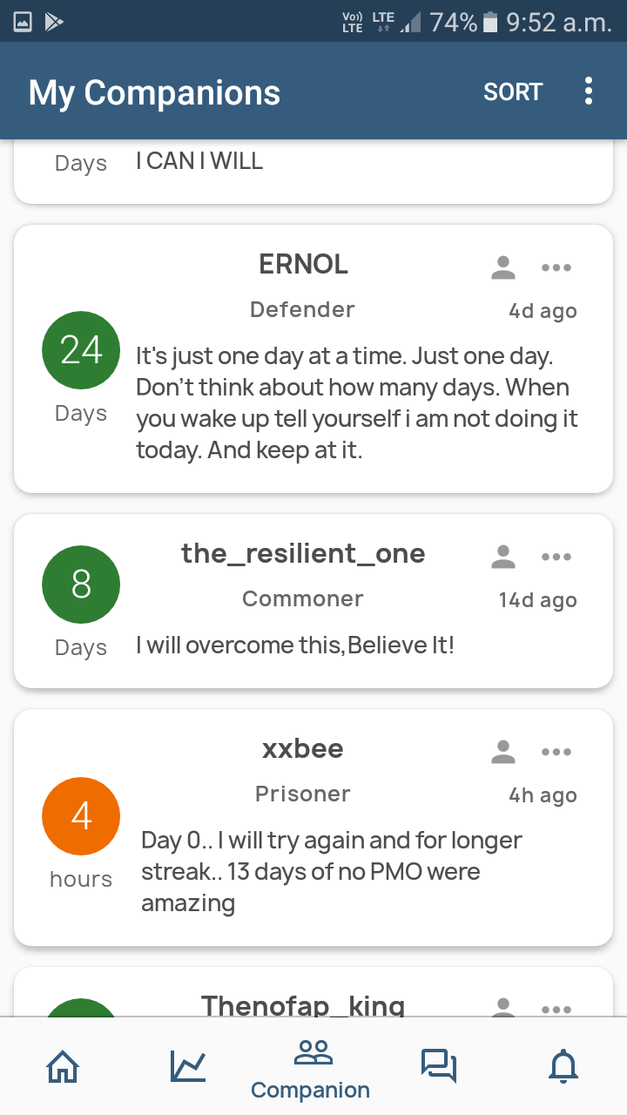Open the notifications bell tab
627x1115 pixels.
click(x=564, y=1064)
